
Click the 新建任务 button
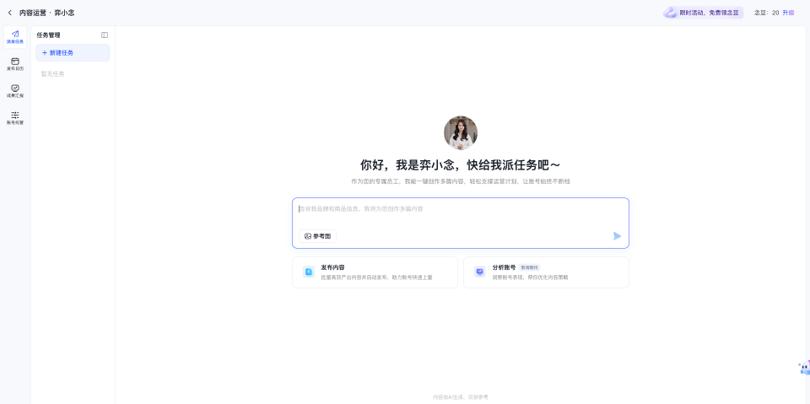click(x=73, y=52)
